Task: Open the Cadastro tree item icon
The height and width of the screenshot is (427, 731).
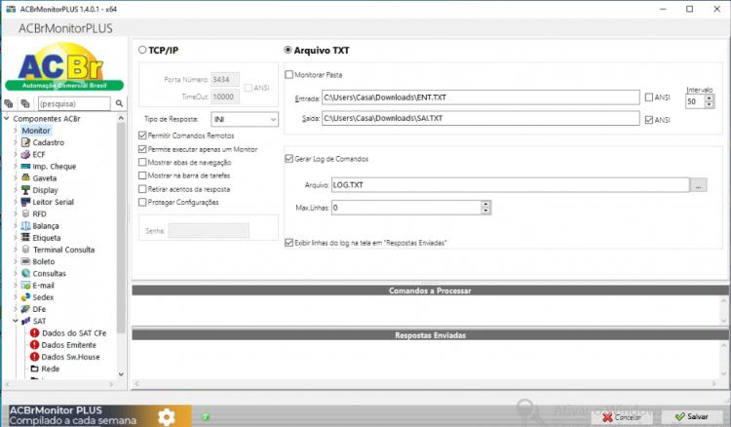Action: 25,142
